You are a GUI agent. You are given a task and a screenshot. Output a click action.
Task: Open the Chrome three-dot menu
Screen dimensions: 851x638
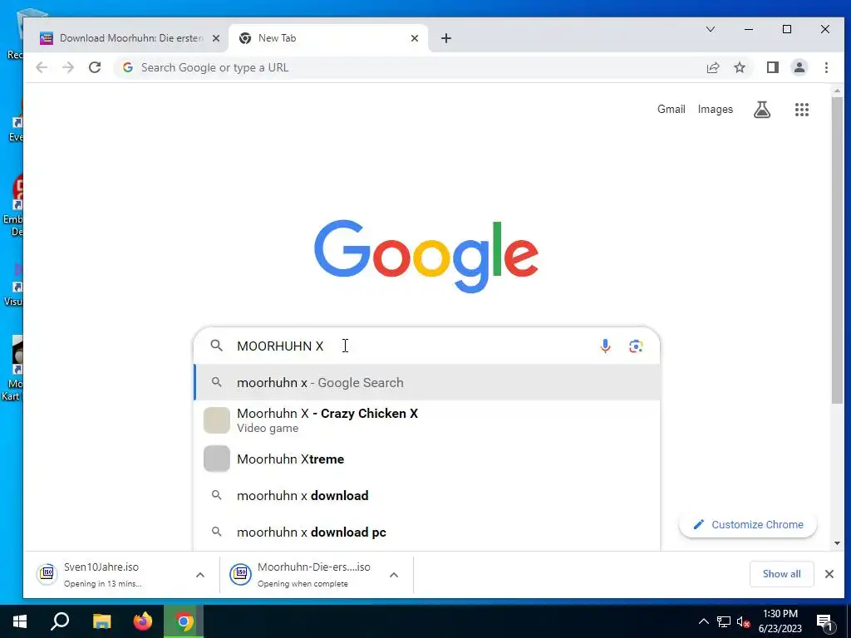click(x=826, y=67)
